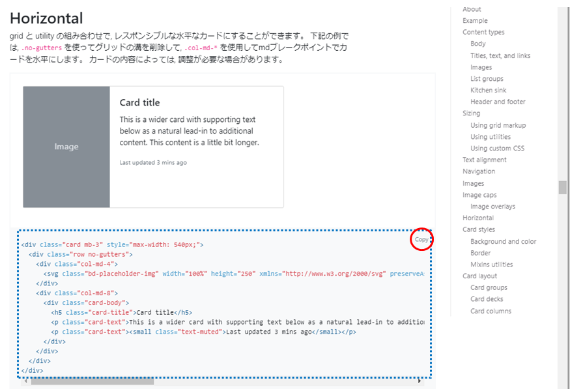Open the Card columns link
This screenshot has width=570, height=391.
tap(491, 311)
